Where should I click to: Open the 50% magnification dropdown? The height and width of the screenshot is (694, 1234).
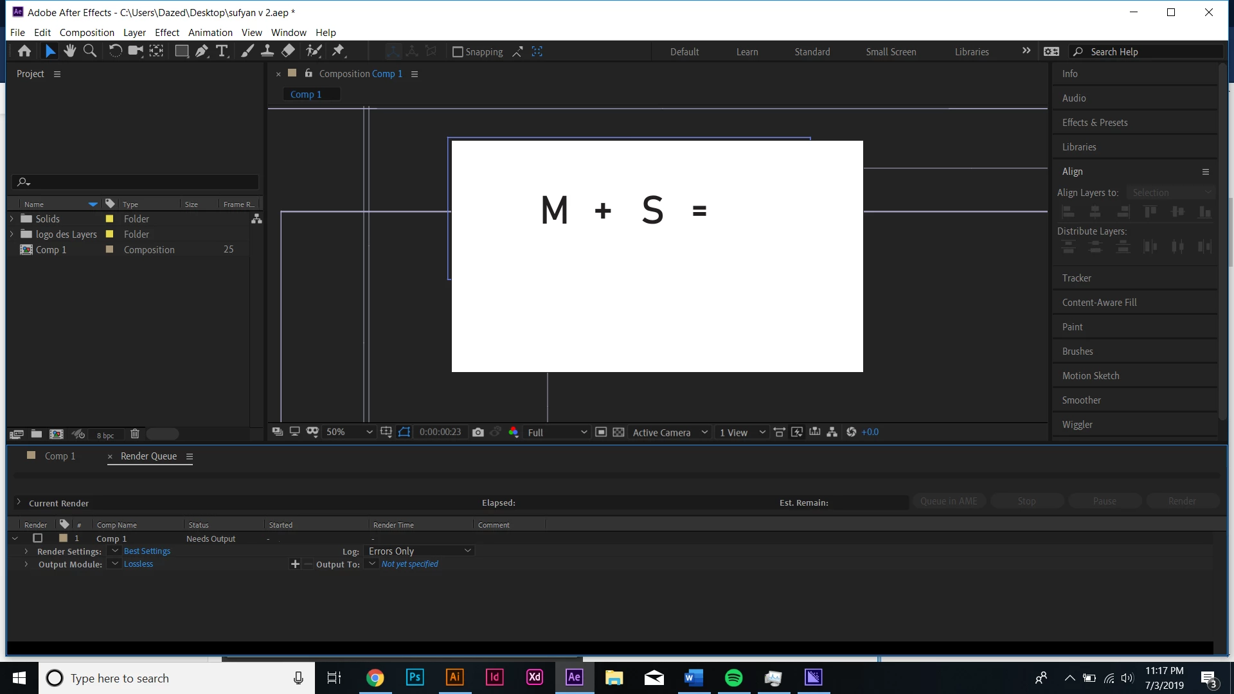point(349,432)
